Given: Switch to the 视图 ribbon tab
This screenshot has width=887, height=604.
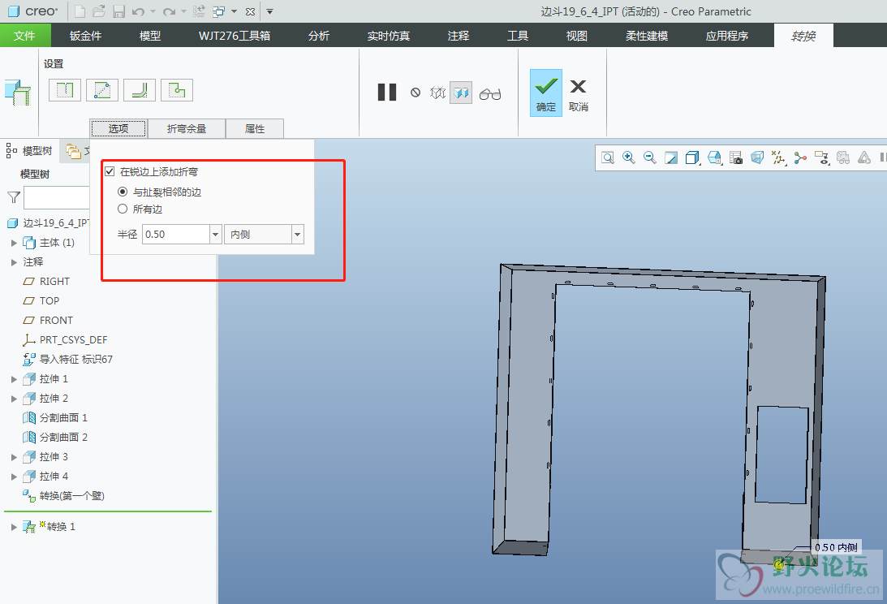Looking at the screenshot, I should [576, 36].
